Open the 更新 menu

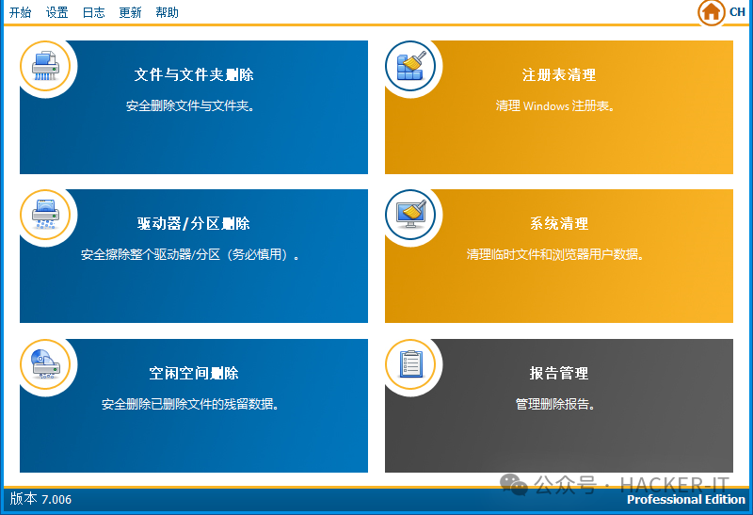pyautogui.click(x=130, y=12)
